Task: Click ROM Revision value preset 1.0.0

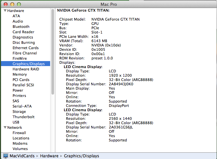Action: (x=102, y=58)
